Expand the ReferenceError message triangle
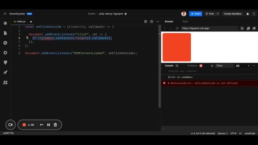The width and height of the screenshot is (258, 145). tap(169, 83)
